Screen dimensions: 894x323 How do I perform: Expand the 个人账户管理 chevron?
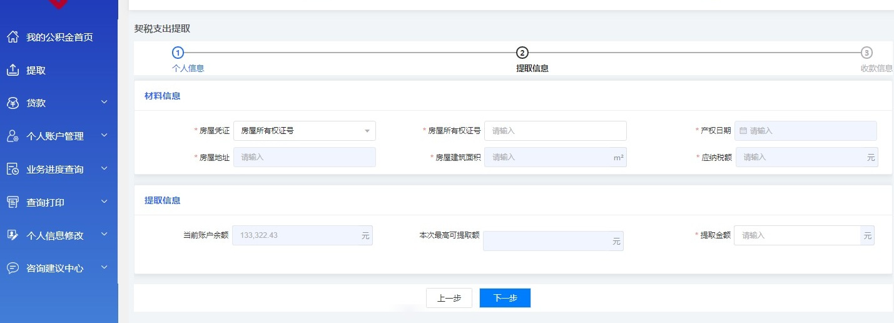pyautogui.click(x=104, y=136)
